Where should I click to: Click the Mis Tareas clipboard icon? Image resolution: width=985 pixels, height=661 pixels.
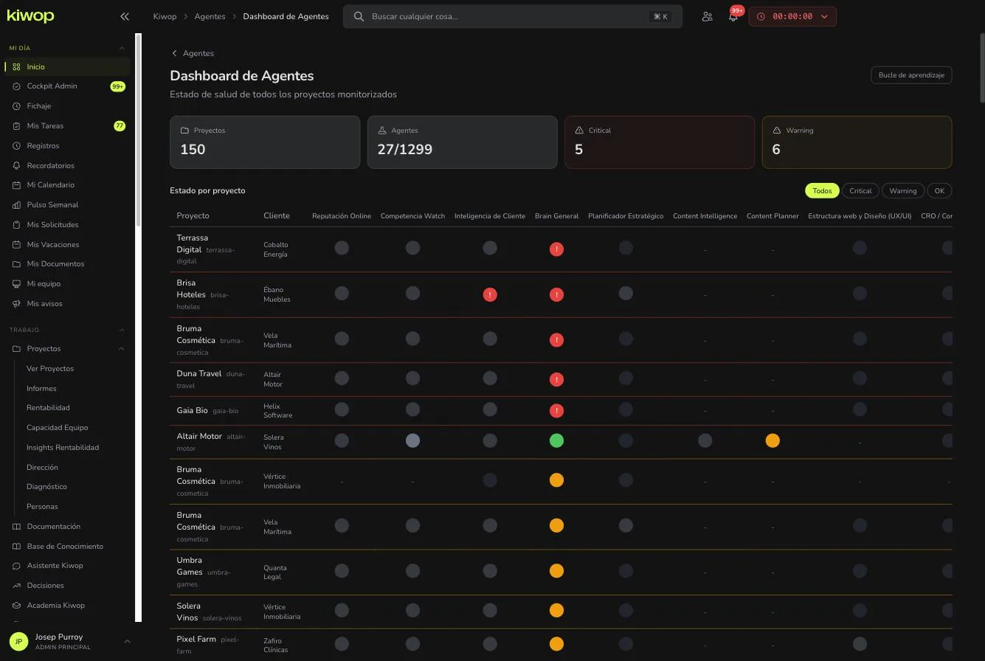[16, 126]
